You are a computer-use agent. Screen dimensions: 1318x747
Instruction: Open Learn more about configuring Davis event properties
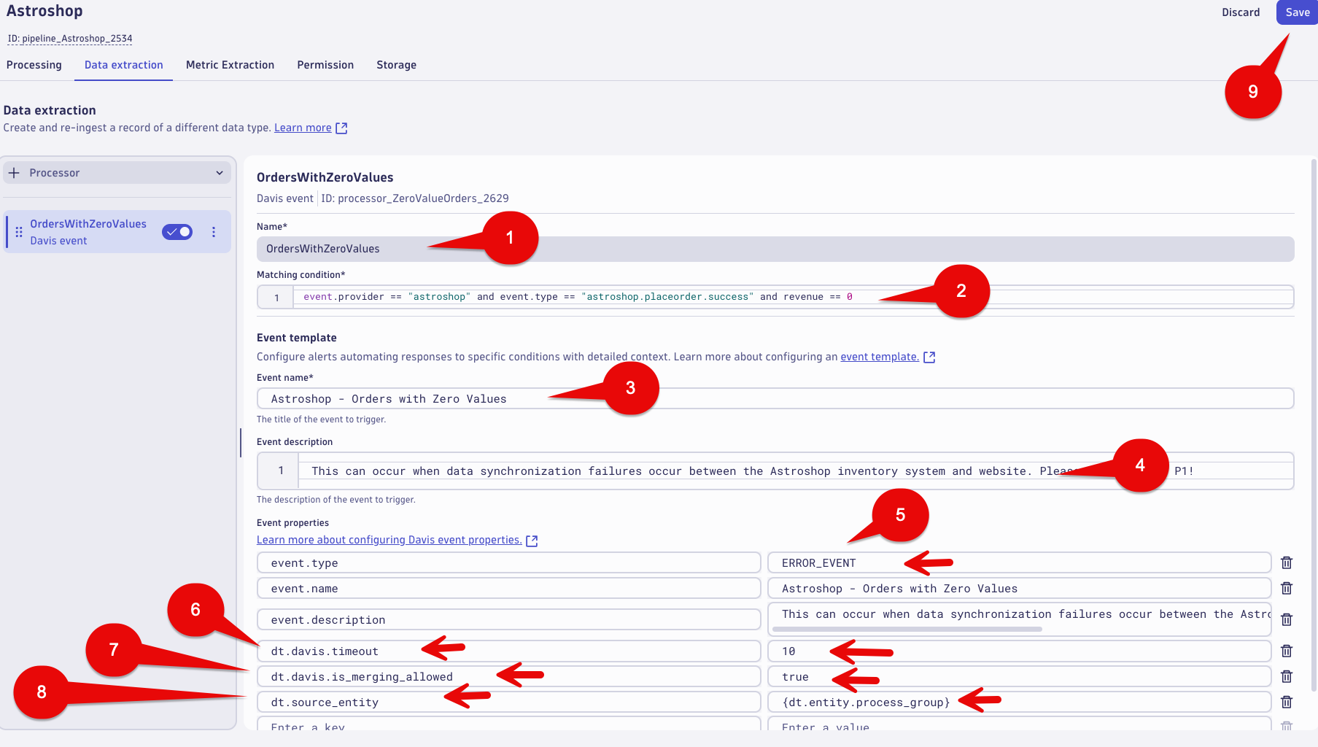[x=389, y=540]
